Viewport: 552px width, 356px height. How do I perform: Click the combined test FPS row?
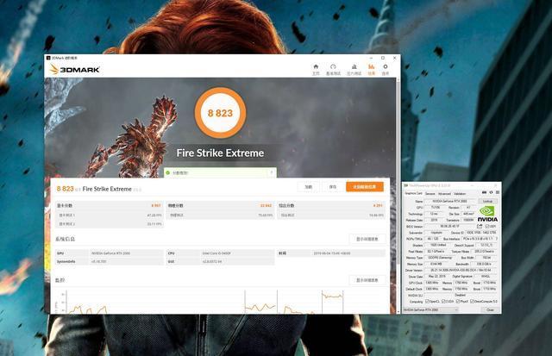point(331,215)
